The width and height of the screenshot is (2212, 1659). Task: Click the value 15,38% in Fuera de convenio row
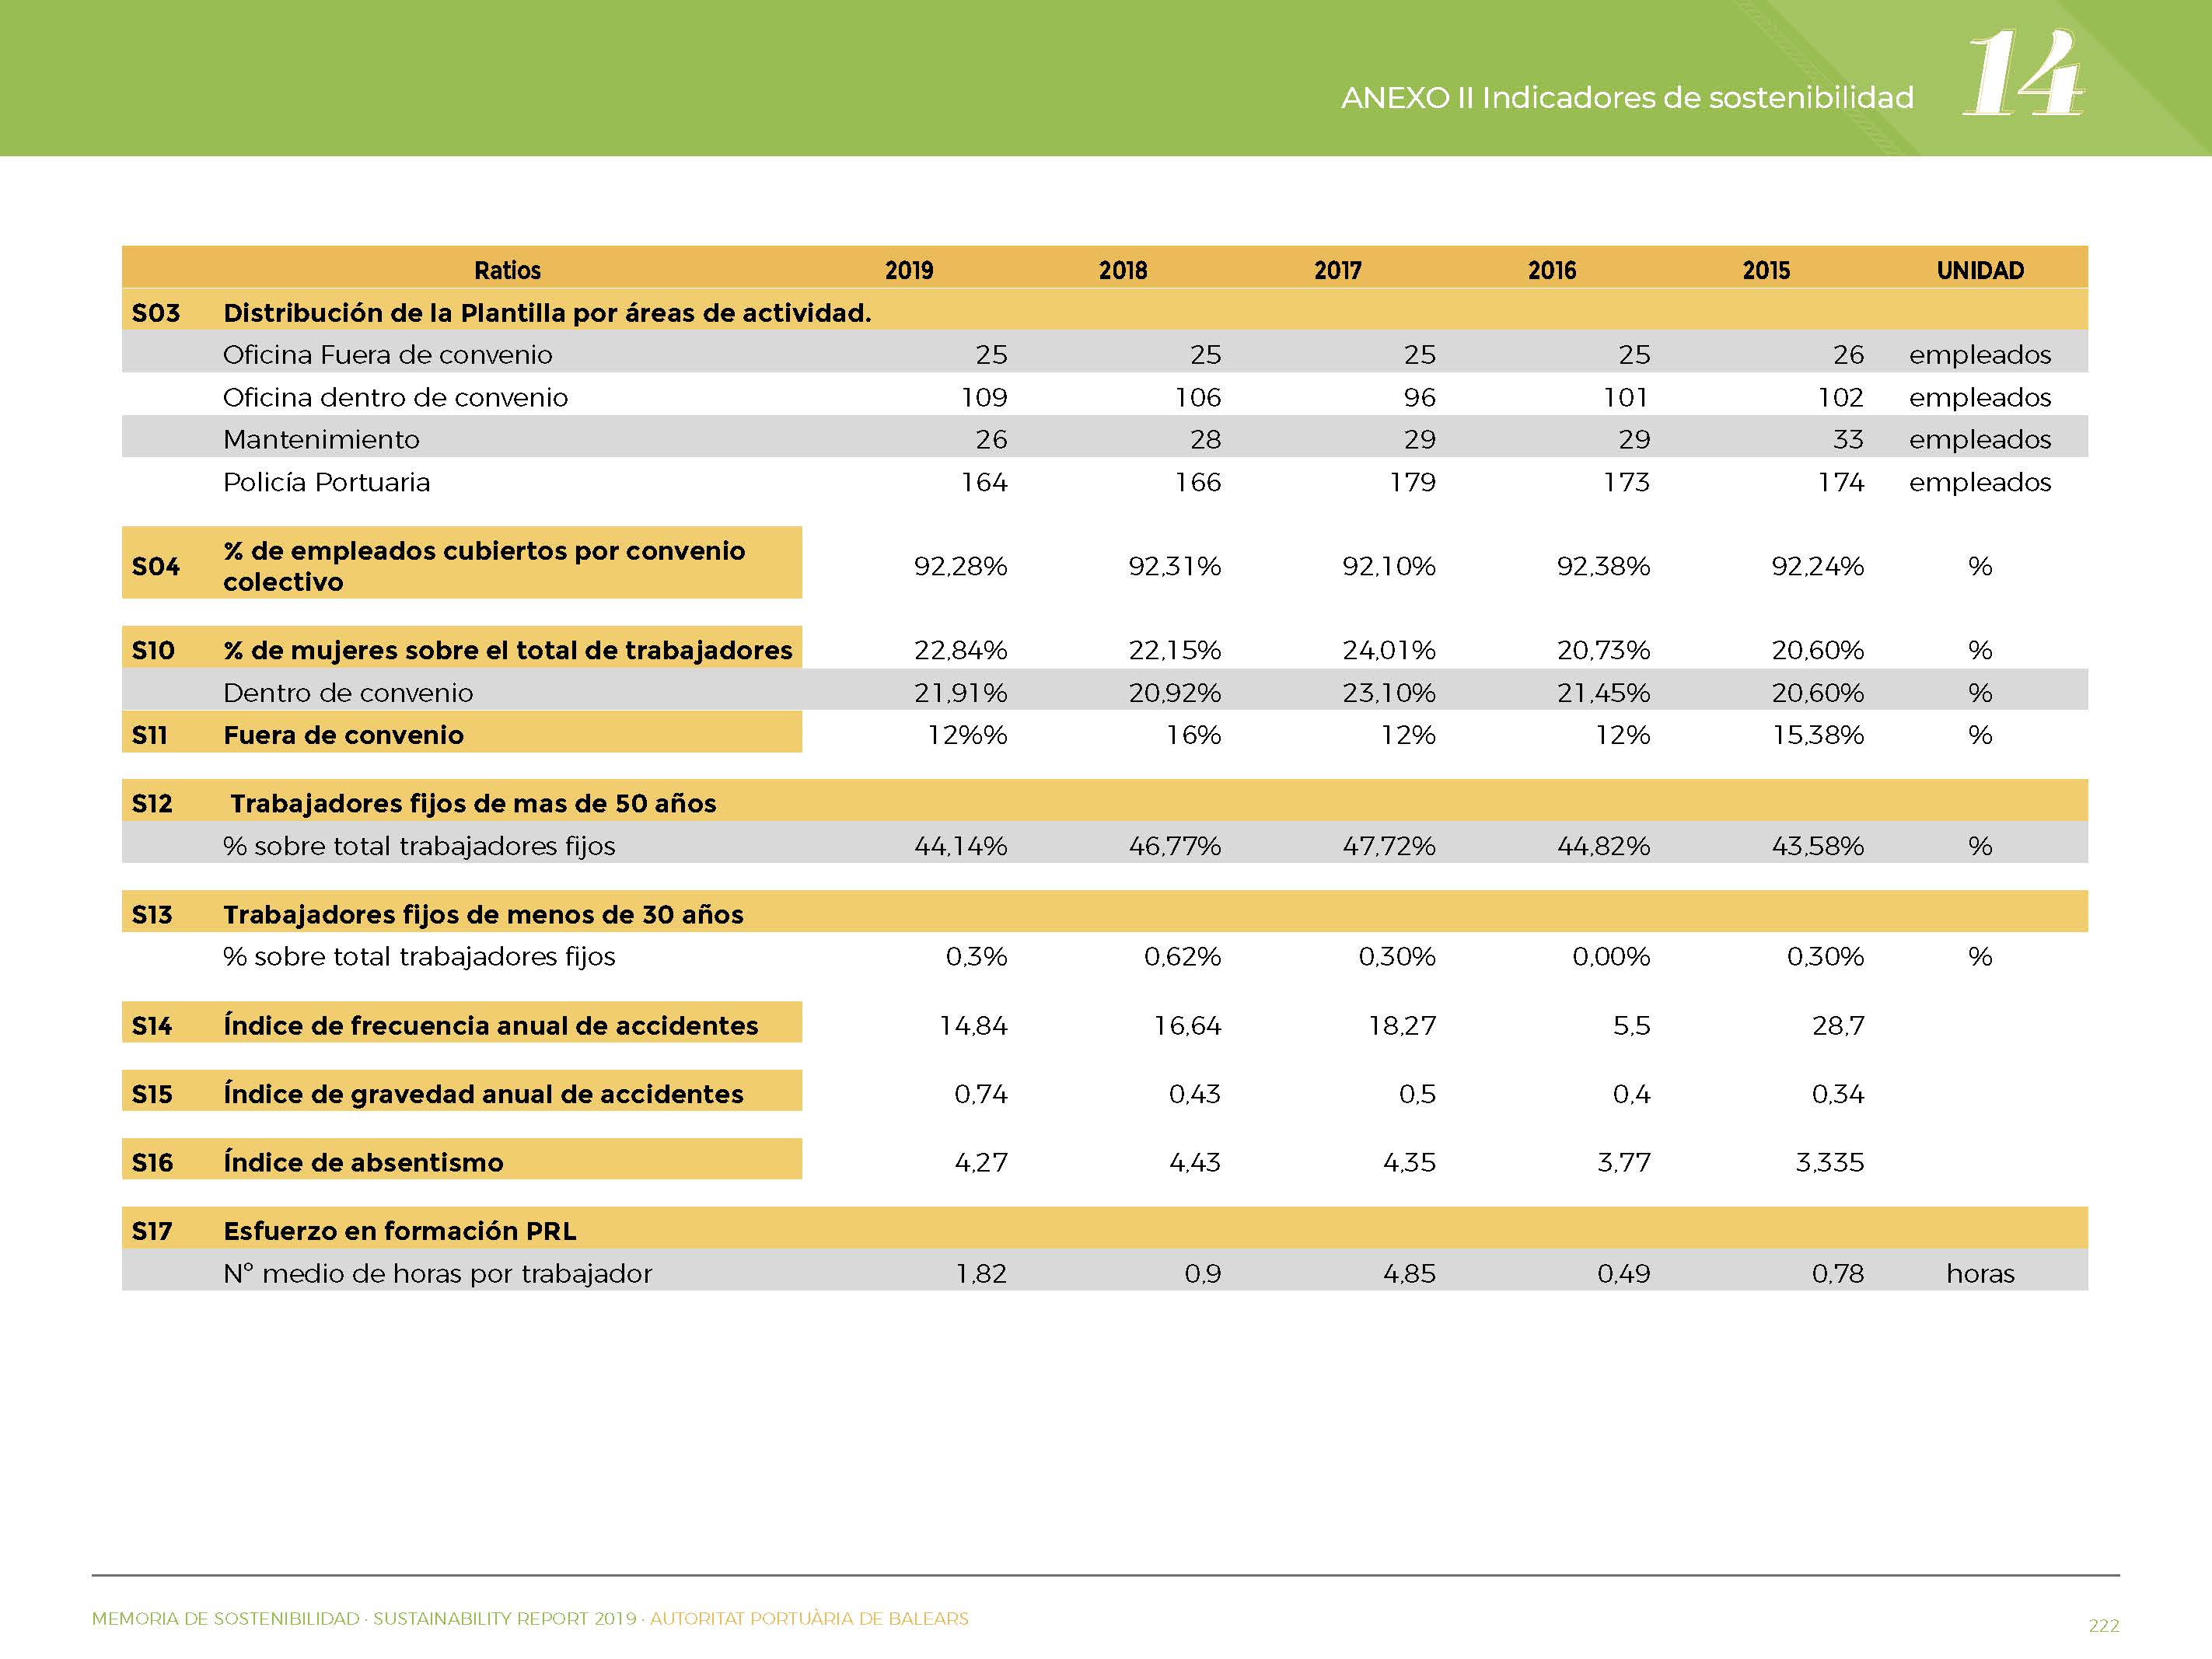click(x=1818, y=736)
